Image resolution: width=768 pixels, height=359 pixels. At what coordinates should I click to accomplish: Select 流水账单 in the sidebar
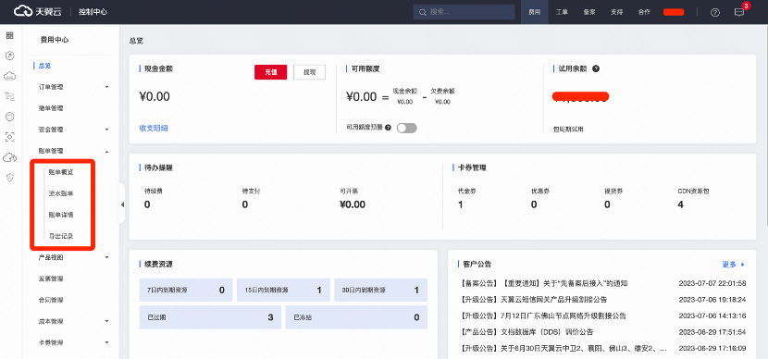61,193
